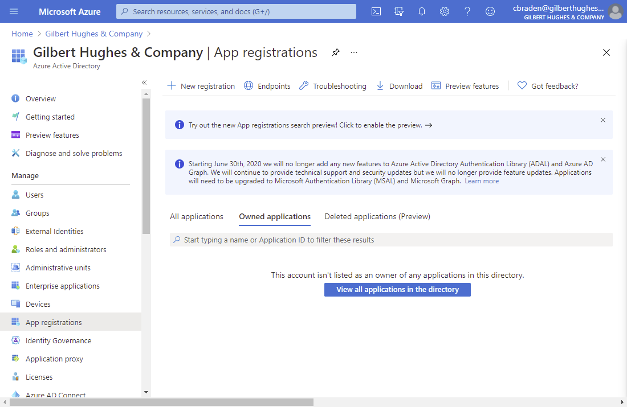Click Got feedback? in toolbar
Viewport: 627px width, 407px height.
pyautogui.click(x=547, y=86)
